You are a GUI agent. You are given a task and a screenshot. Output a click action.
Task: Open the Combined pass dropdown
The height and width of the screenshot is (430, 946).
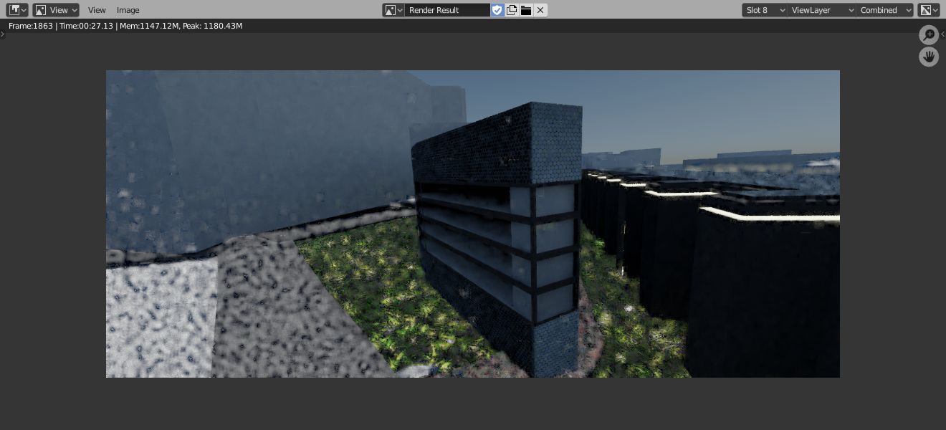(x=885, y=10)
